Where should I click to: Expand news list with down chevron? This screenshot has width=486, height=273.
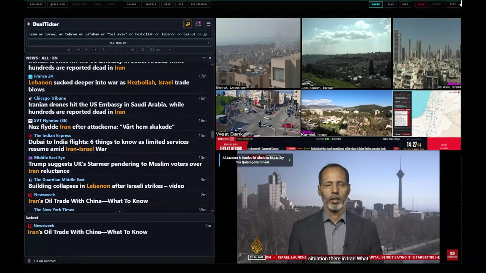pos(120,211)
